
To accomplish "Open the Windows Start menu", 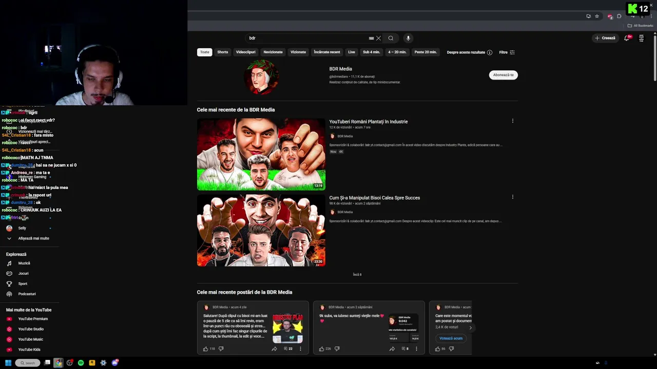I will [8, 363].
